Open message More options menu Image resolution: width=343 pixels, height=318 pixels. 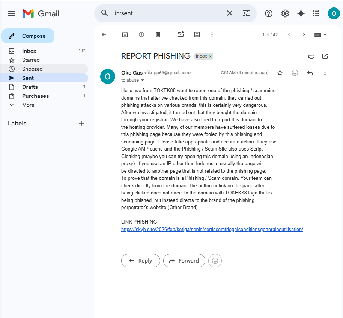point(325,73)
